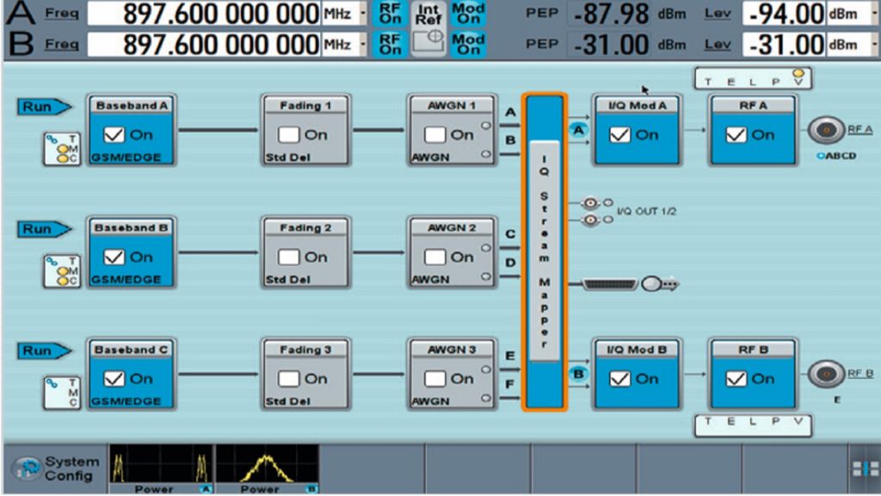Click the RF B output connector icon
The image size is (881, 496).
826,374
